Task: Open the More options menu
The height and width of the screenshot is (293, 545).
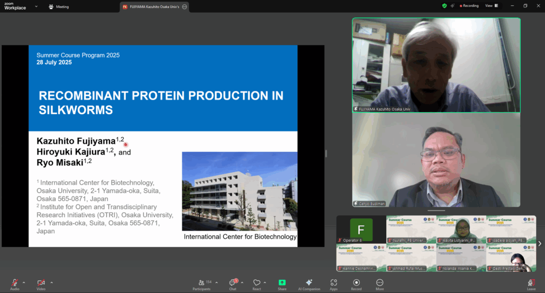Action: pos(380,283)
